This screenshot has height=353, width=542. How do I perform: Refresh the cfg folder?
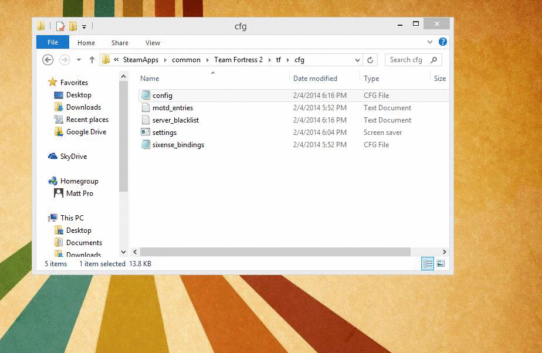[370, 60]
